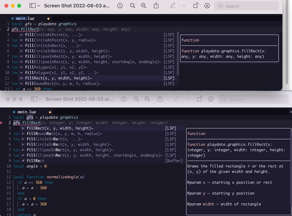Zoom in using the bottom window's magnifier

pos(147,99)
